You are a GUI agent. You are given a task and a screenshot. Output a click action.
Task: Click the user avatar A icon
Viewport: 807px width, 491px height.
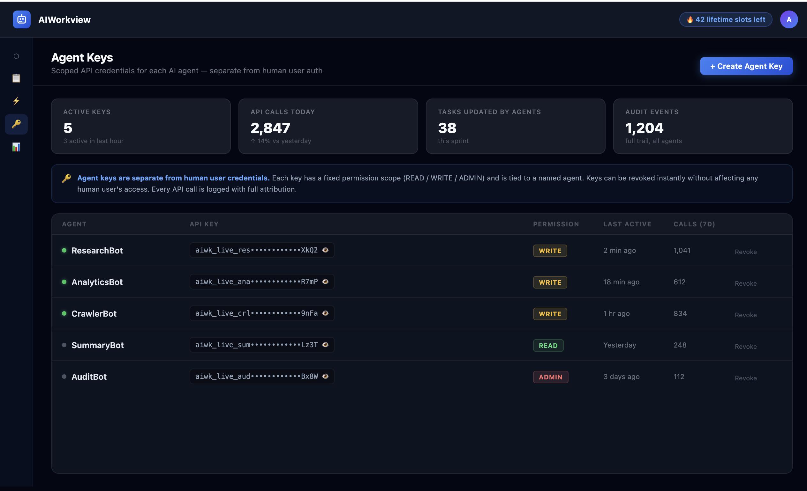coord(789,20)
